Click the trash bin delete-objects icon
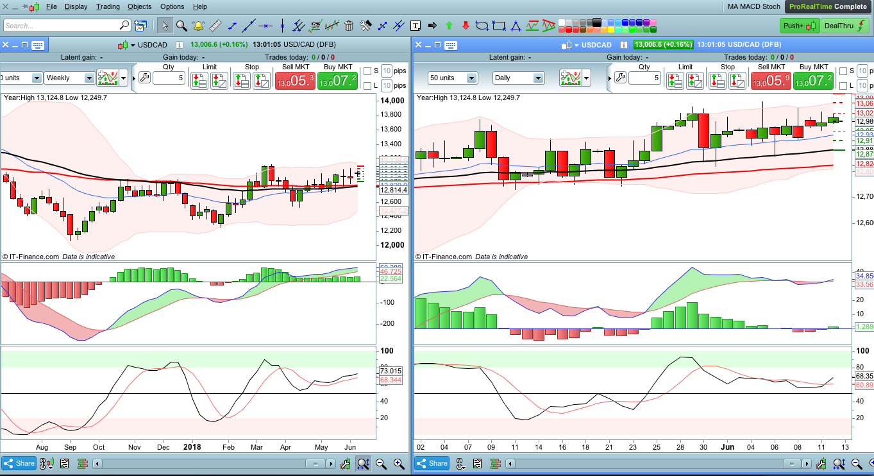The image size is (874, 476). pos(349,26)
